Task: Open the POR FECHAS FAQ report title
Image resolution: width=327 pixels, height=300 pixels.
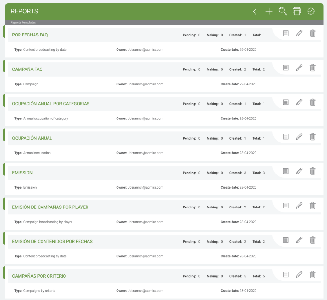Action: (30, 35)
